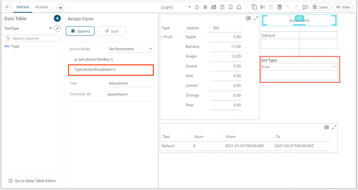358x190 pixels.
Task: Click the delete trash icon
Action: click(280, 7)
